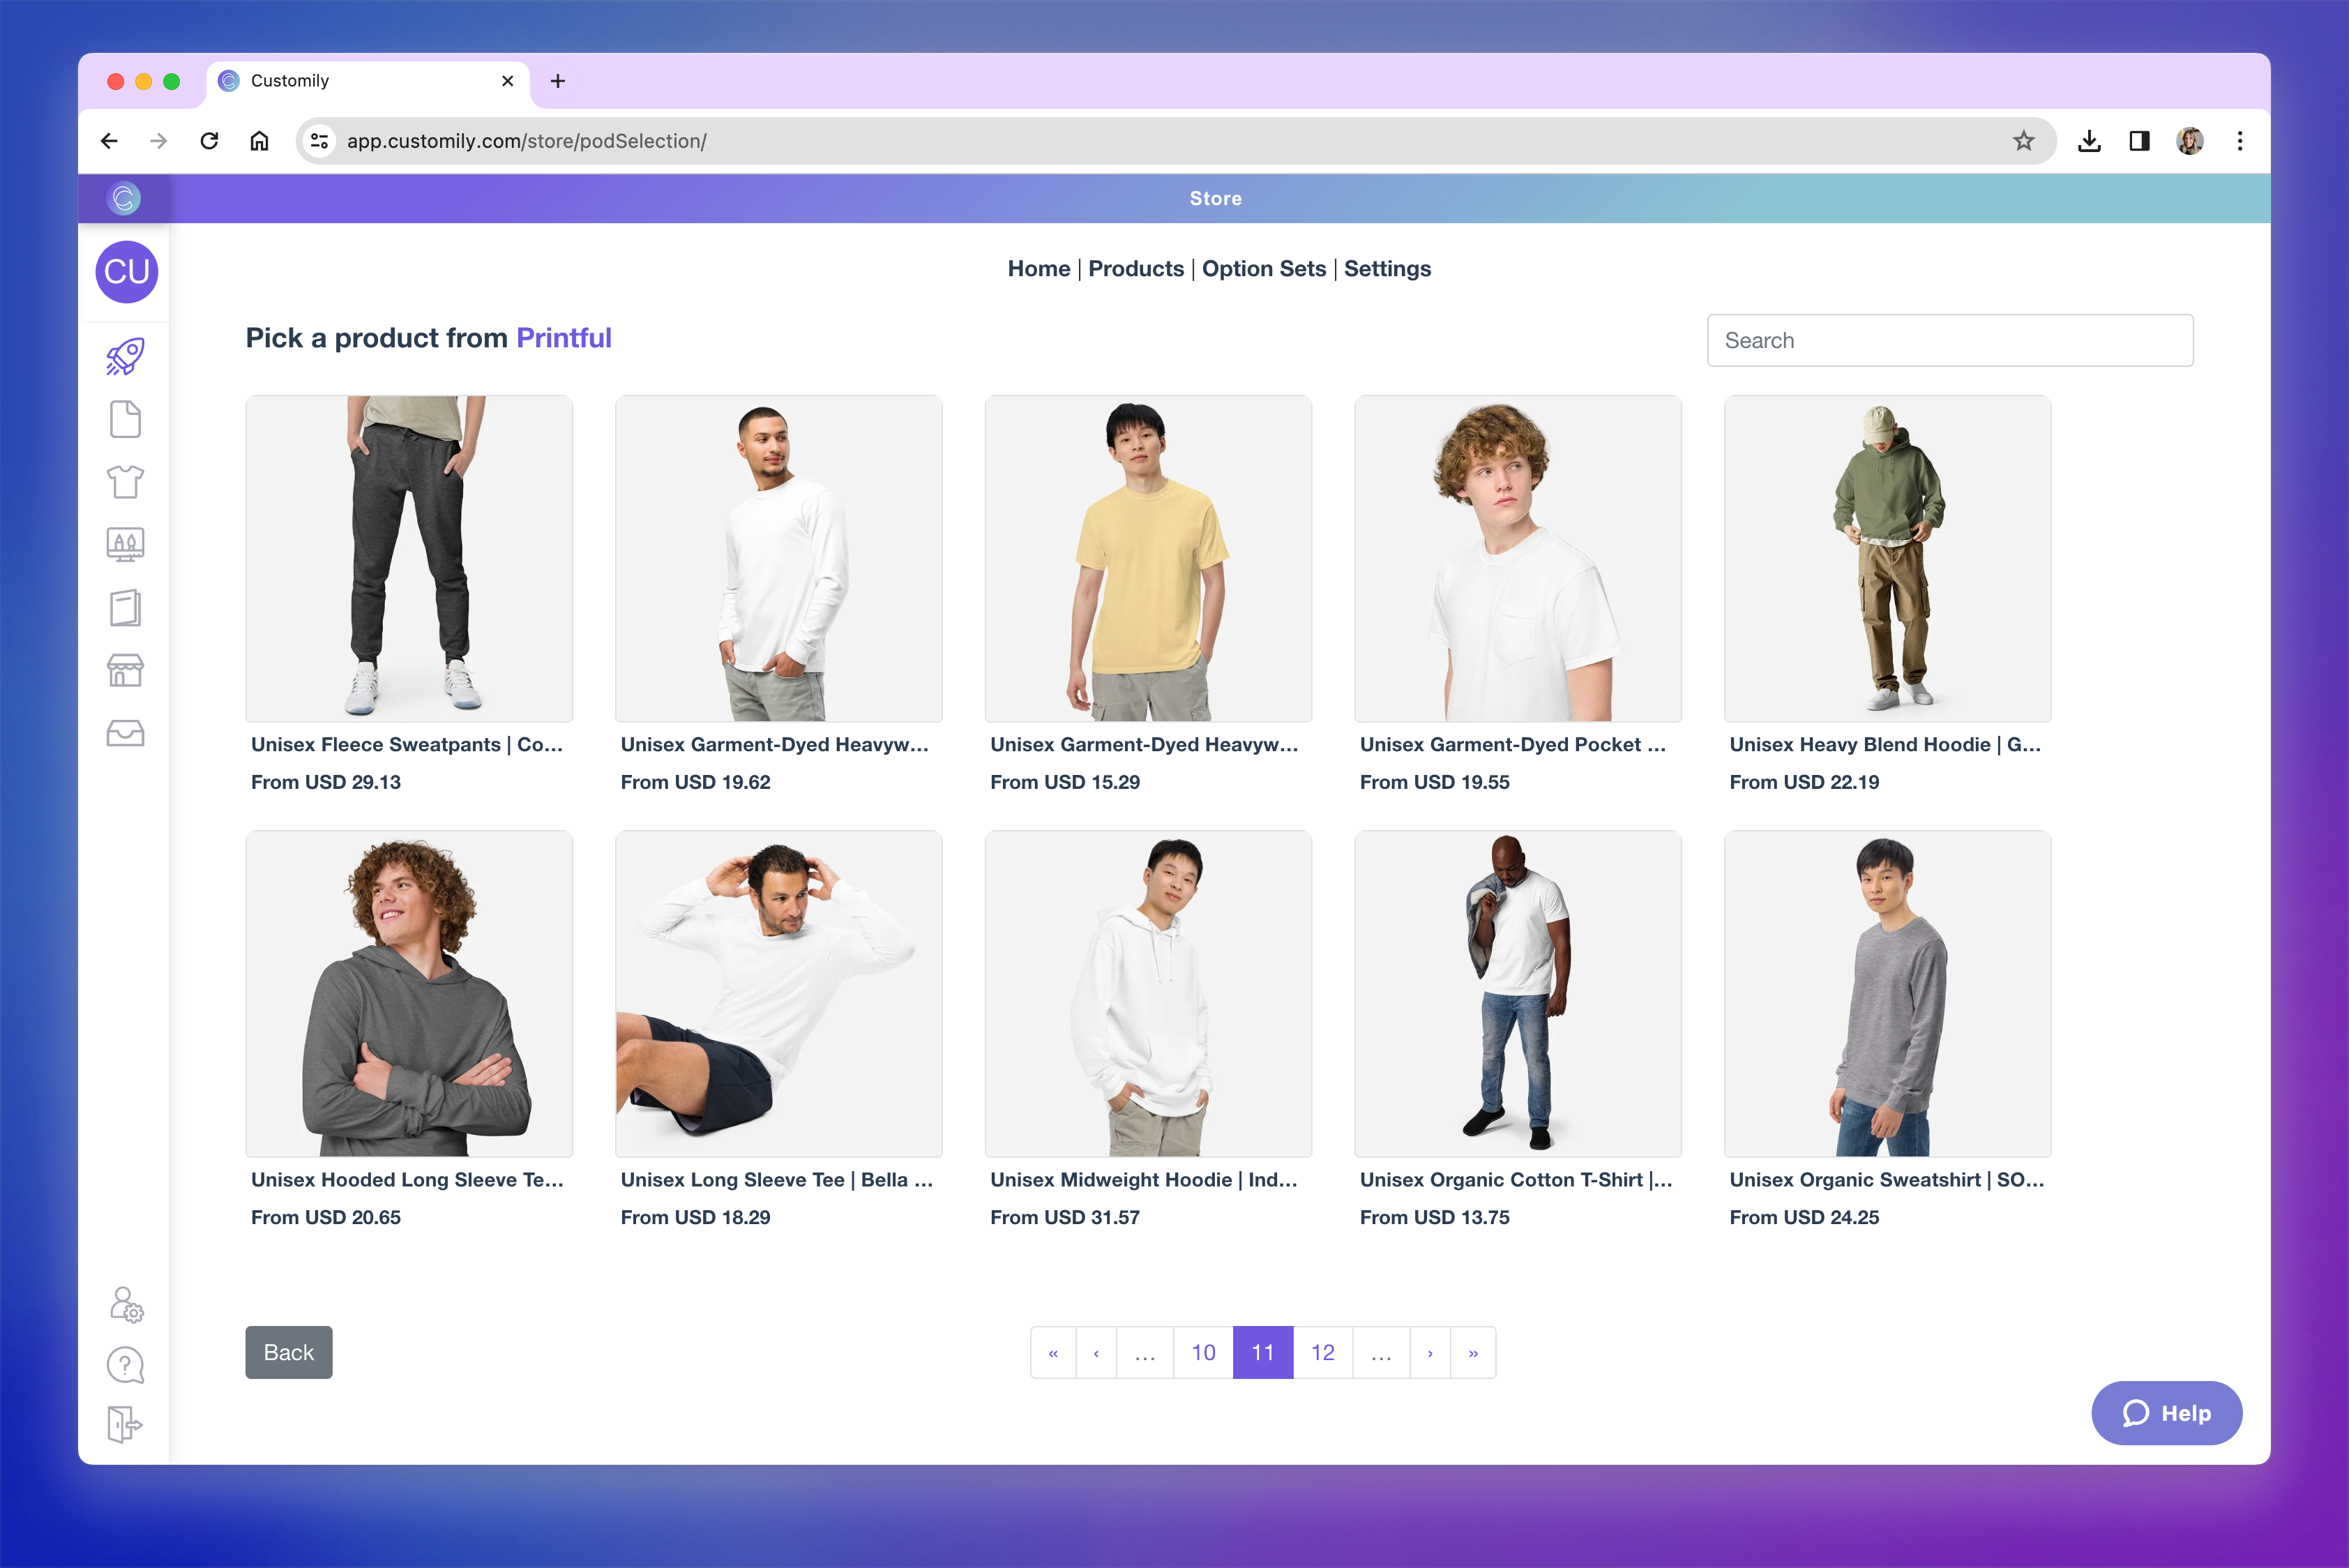This screenshot has width=2349, height=1568.
Task: Click the Back button
Action: pos(288,1352)
